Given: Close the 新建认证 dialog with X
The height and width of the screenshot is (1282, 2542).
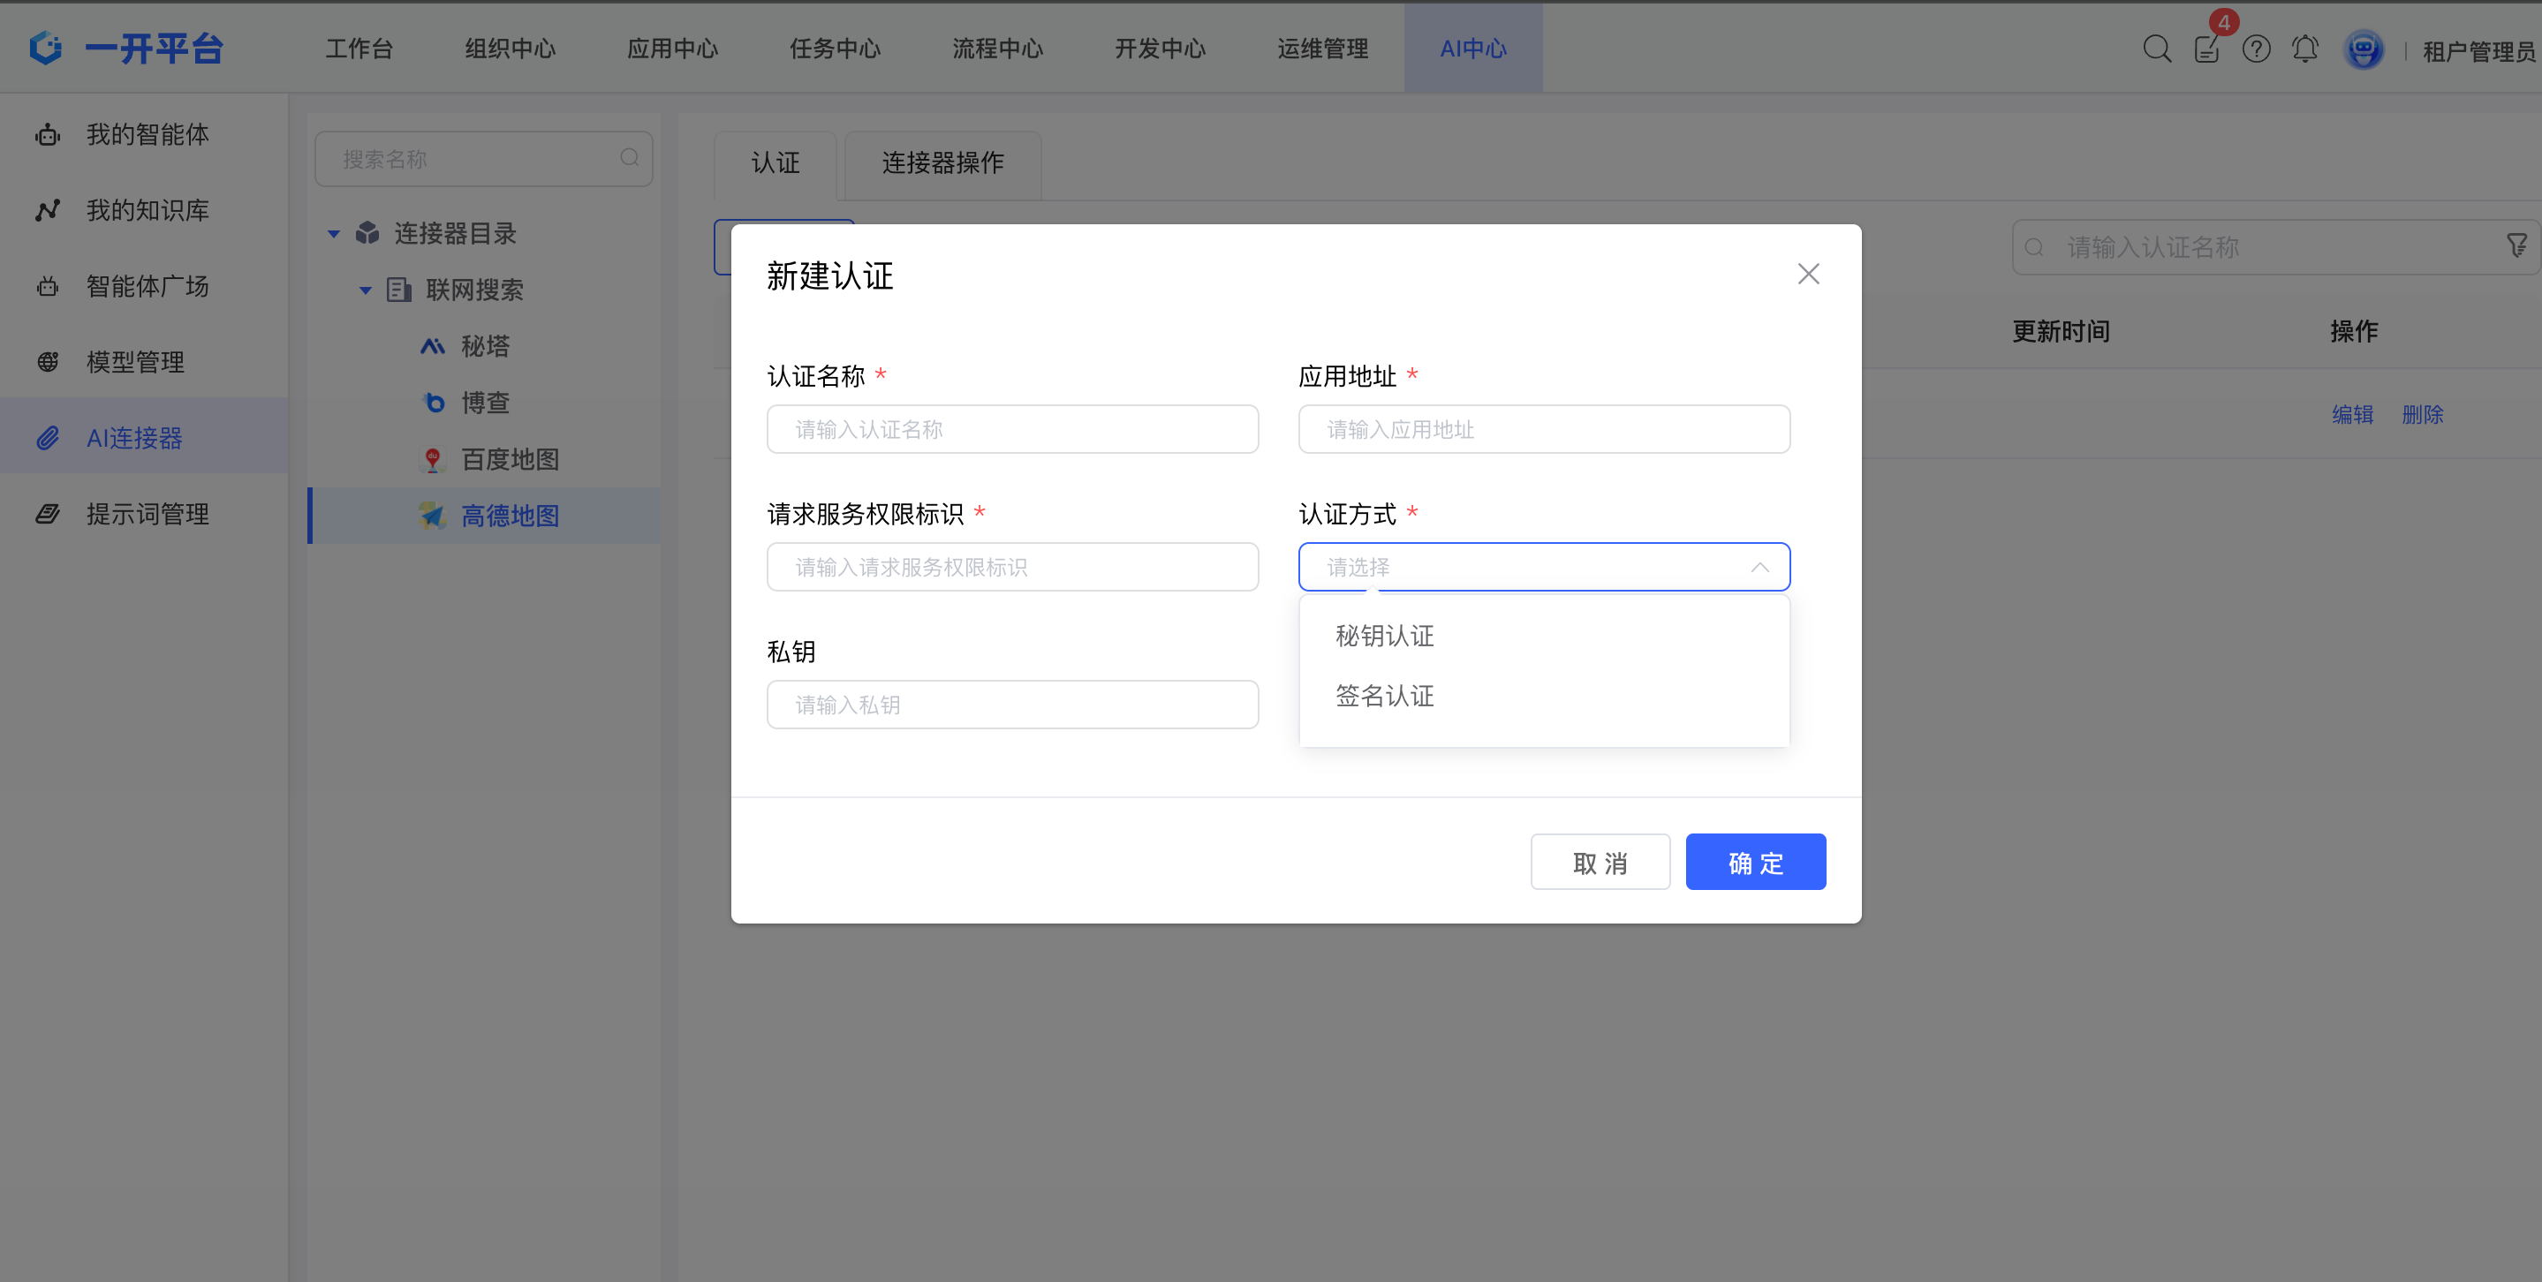Looking at the screenshot, I should coord(1808,275).
